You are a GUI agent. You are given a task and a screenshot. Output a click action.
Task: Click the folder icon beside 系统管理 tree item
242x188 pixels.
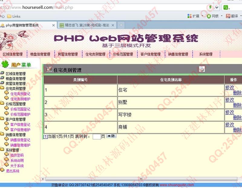point(2,149)
